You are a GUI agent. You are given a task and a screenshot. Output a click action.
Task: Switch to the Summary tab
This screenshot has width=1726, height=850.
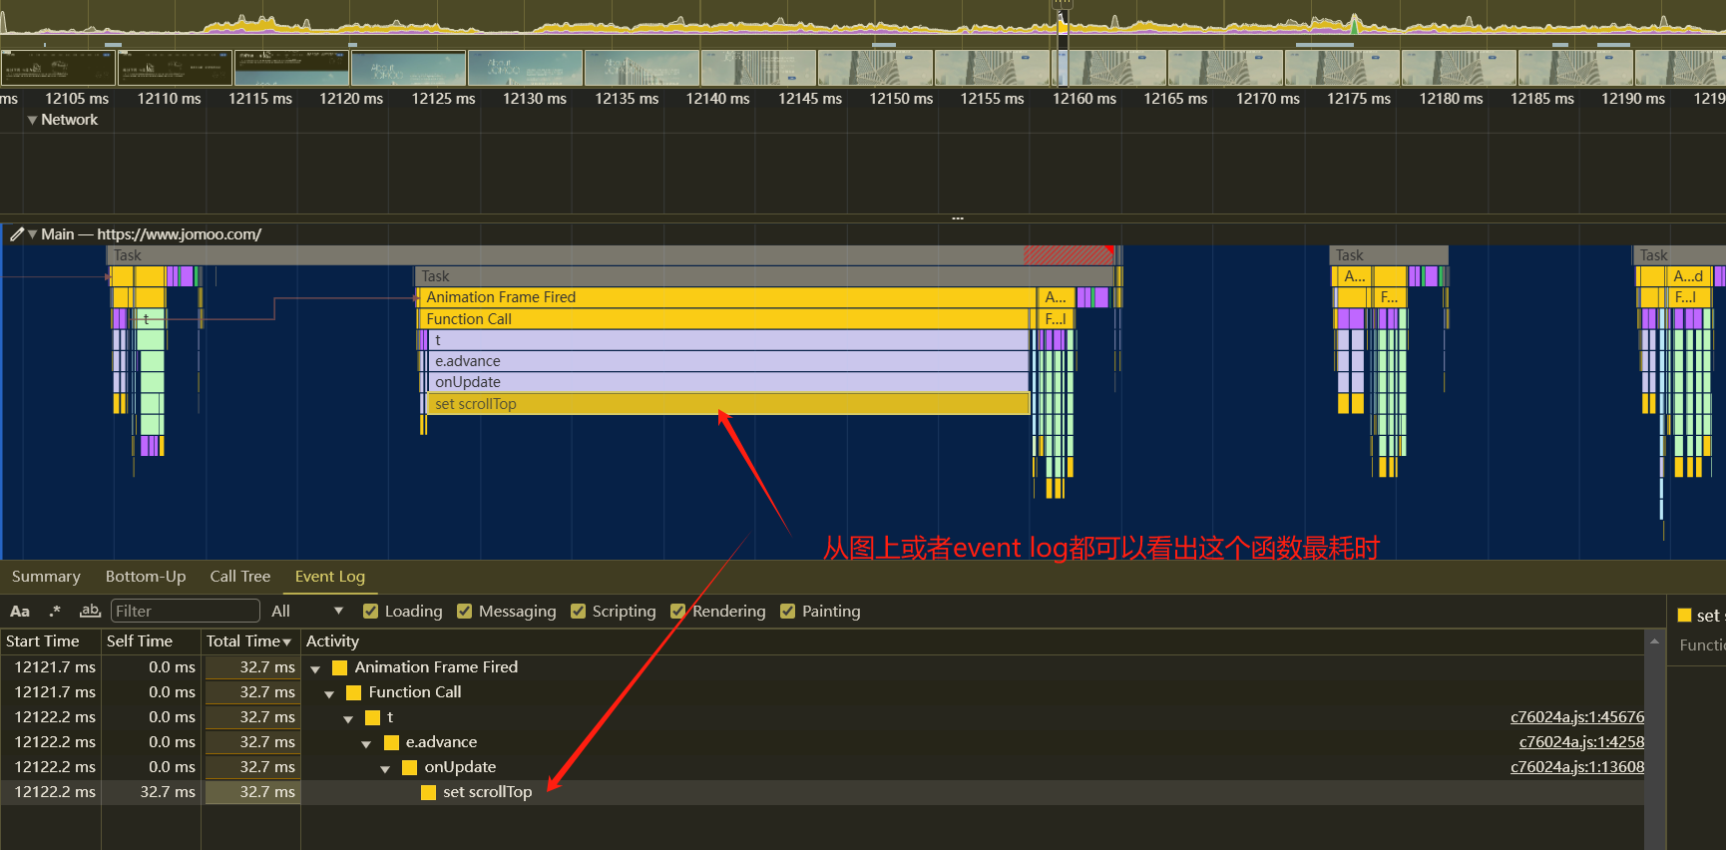tap(46, 577)
